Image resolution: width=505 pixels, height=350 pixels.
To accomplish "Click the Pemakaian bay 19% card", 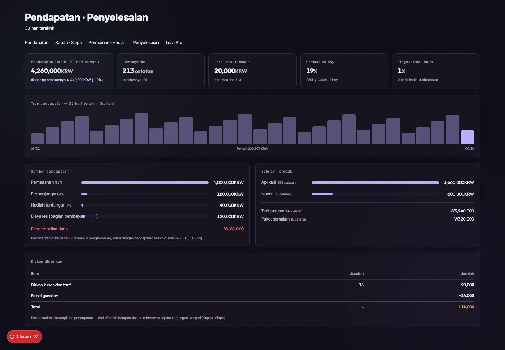I will tap(344, 71).
